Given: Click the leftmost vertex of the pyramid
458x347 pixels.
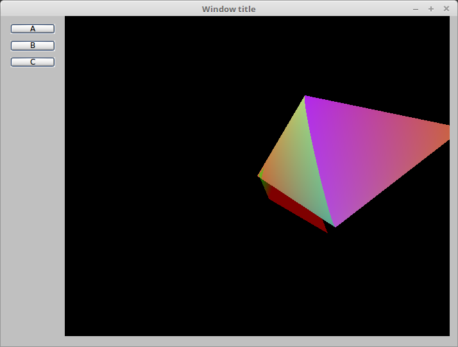Looking at the screenshot, I should click(259, 175).
